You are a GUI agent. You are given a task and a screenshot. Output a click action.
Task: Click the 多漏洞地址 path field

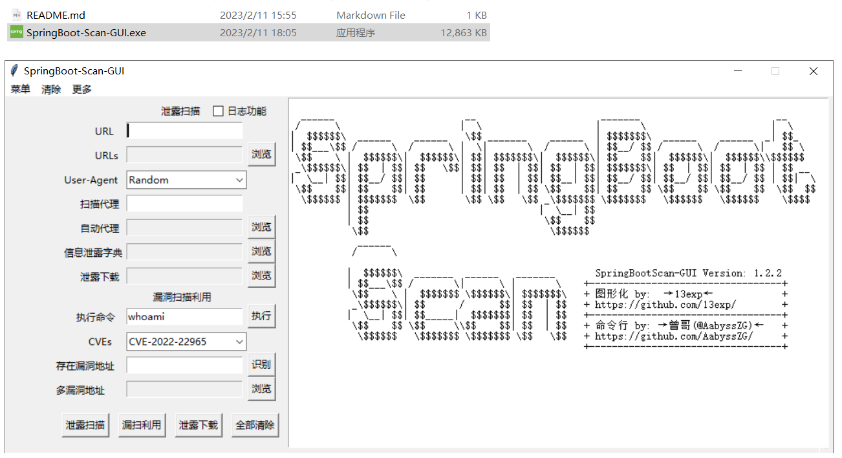click(x=184, y=389)
